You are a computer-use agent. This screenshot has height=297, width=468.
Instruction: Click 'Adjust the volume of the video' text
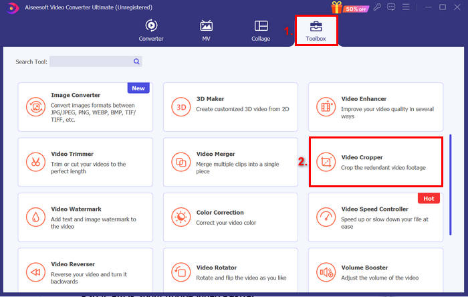point(380,278)
